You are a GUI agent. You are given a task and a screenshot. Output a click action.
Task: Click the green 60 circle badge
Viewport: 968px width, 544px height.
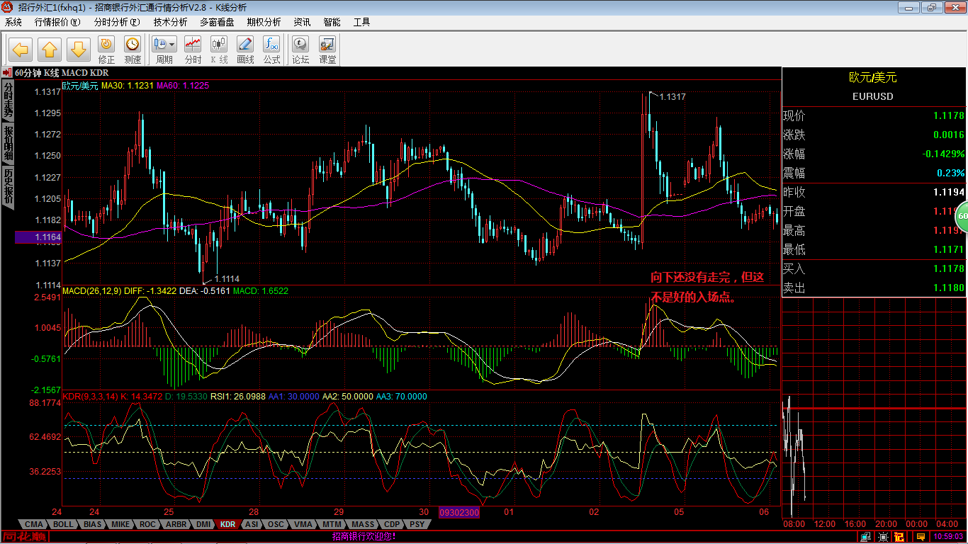(962, 217)
